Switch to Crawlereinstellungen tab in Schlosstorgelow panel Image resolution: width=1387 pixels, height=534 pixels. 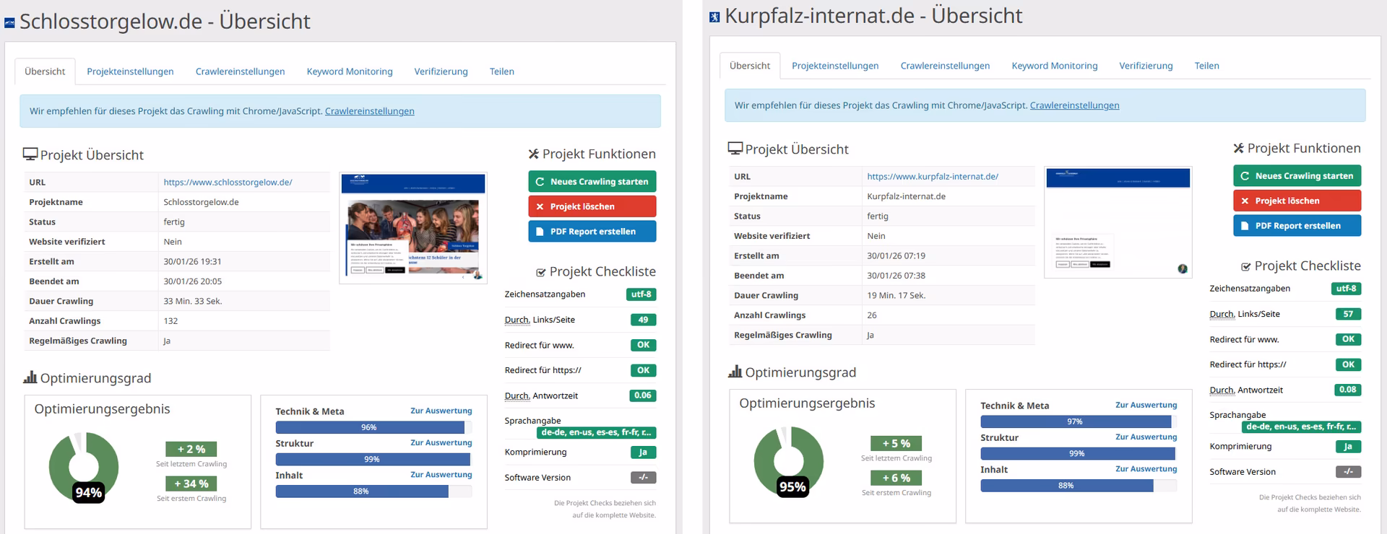240,71
